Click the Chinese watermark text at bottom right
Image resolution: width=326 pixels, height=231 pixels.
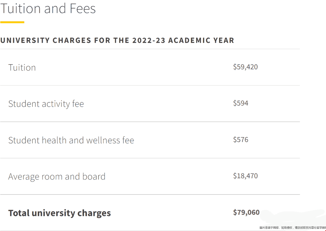tap(292, 228)
